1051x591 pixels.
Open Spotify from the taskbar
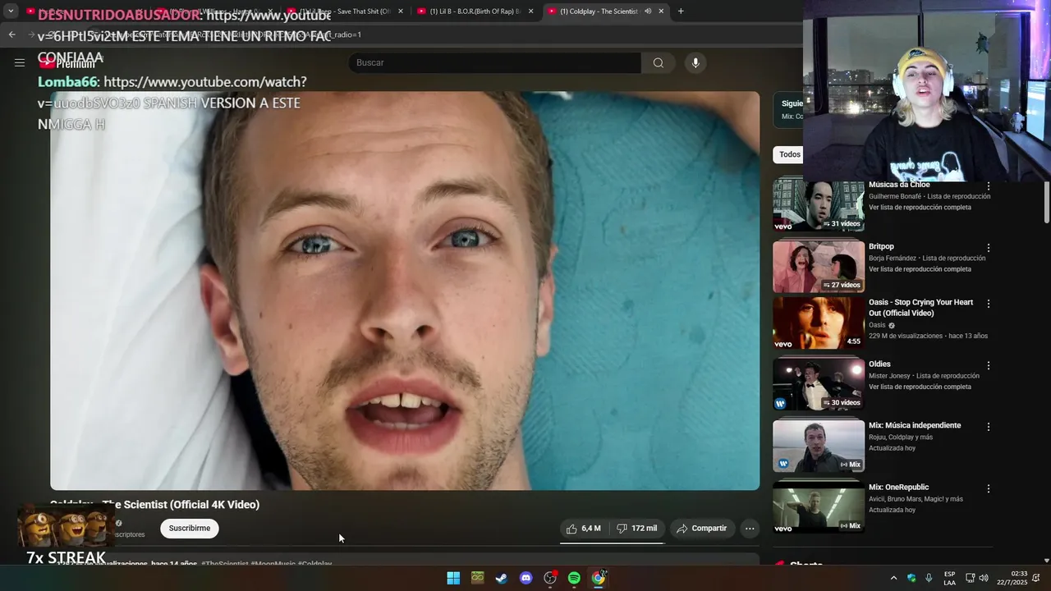[x=574, y=578]
